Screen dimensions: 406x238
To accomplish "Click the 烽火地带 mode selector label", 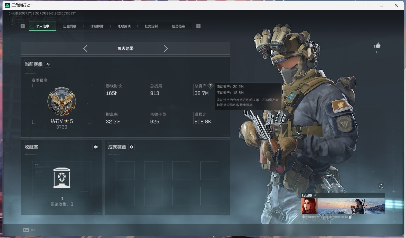I will pos(125,48).
